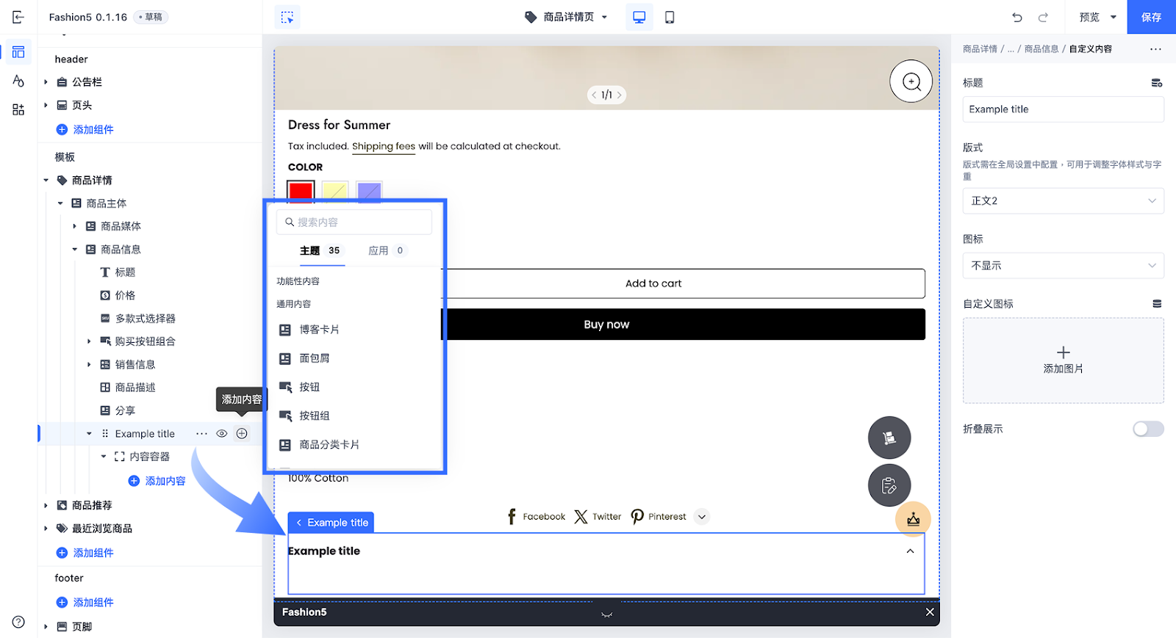Open the 版式 正文2 dropdown
Viewport: 1176px width, 638px height.
pos(1064,201)
